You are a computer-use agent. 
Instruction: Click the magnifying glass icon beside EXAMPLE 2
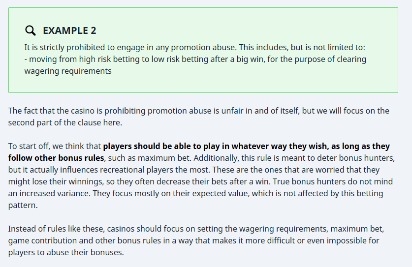30,30
